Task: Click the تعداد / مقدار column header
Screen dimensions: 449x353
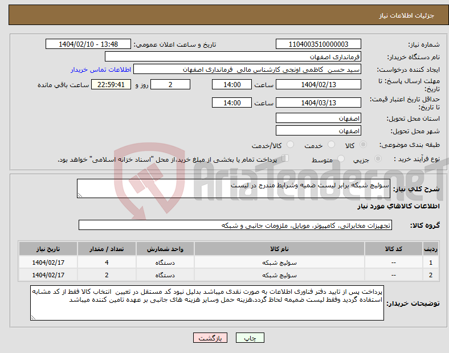Action: [107, 249]
